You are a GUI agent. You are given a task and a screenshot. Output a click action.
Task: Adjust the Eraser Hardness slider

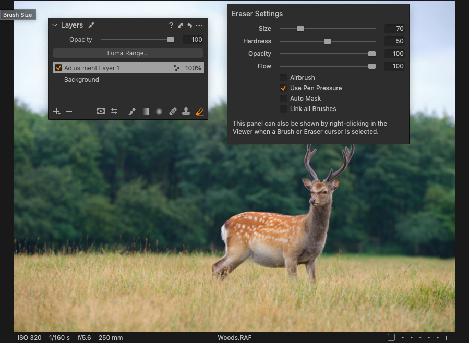328,41
